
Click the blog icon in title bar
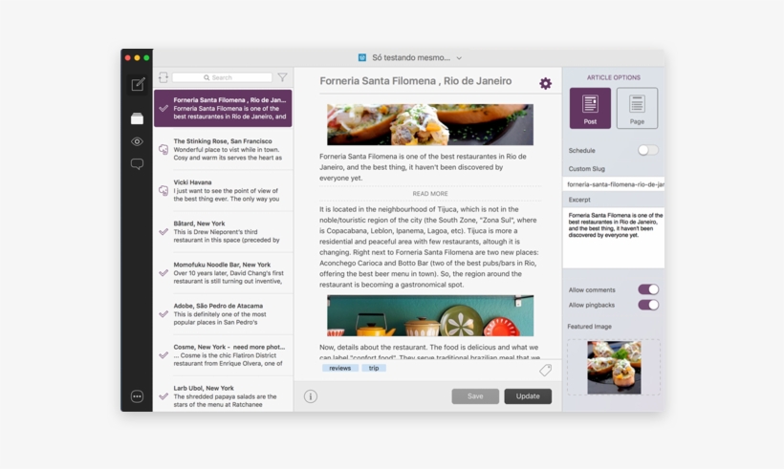pyautogui.click(x=362, y=58)
